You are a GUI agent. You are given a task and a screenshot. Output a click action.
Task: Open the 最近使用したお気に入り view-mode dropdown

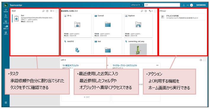151,11
